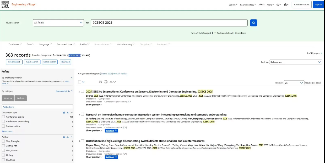
Task: Tick the Journal article checkbox
Action: 3,126
